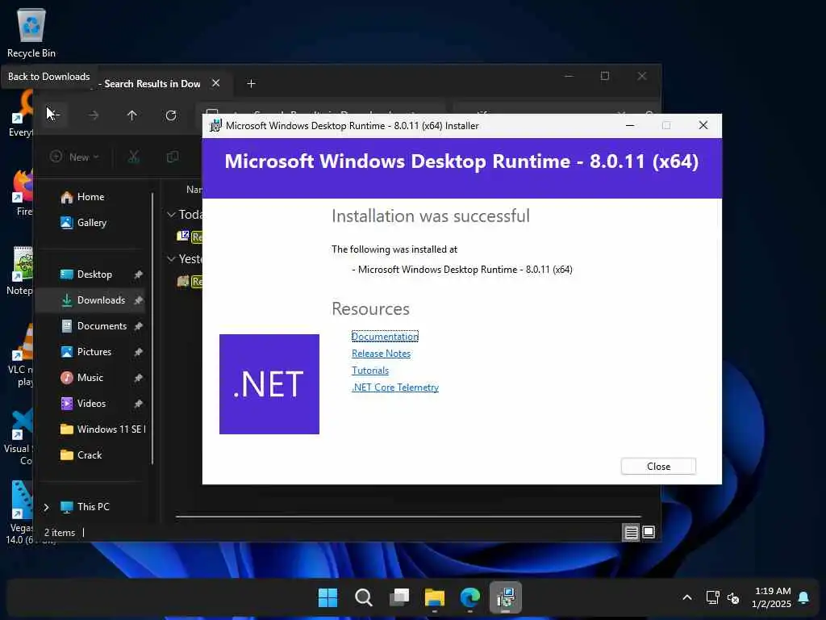The width and height of the screenshot is (826, 620).
Task: Launch Microsoft Edge from the taskbar
Action: tap(470, 597)
